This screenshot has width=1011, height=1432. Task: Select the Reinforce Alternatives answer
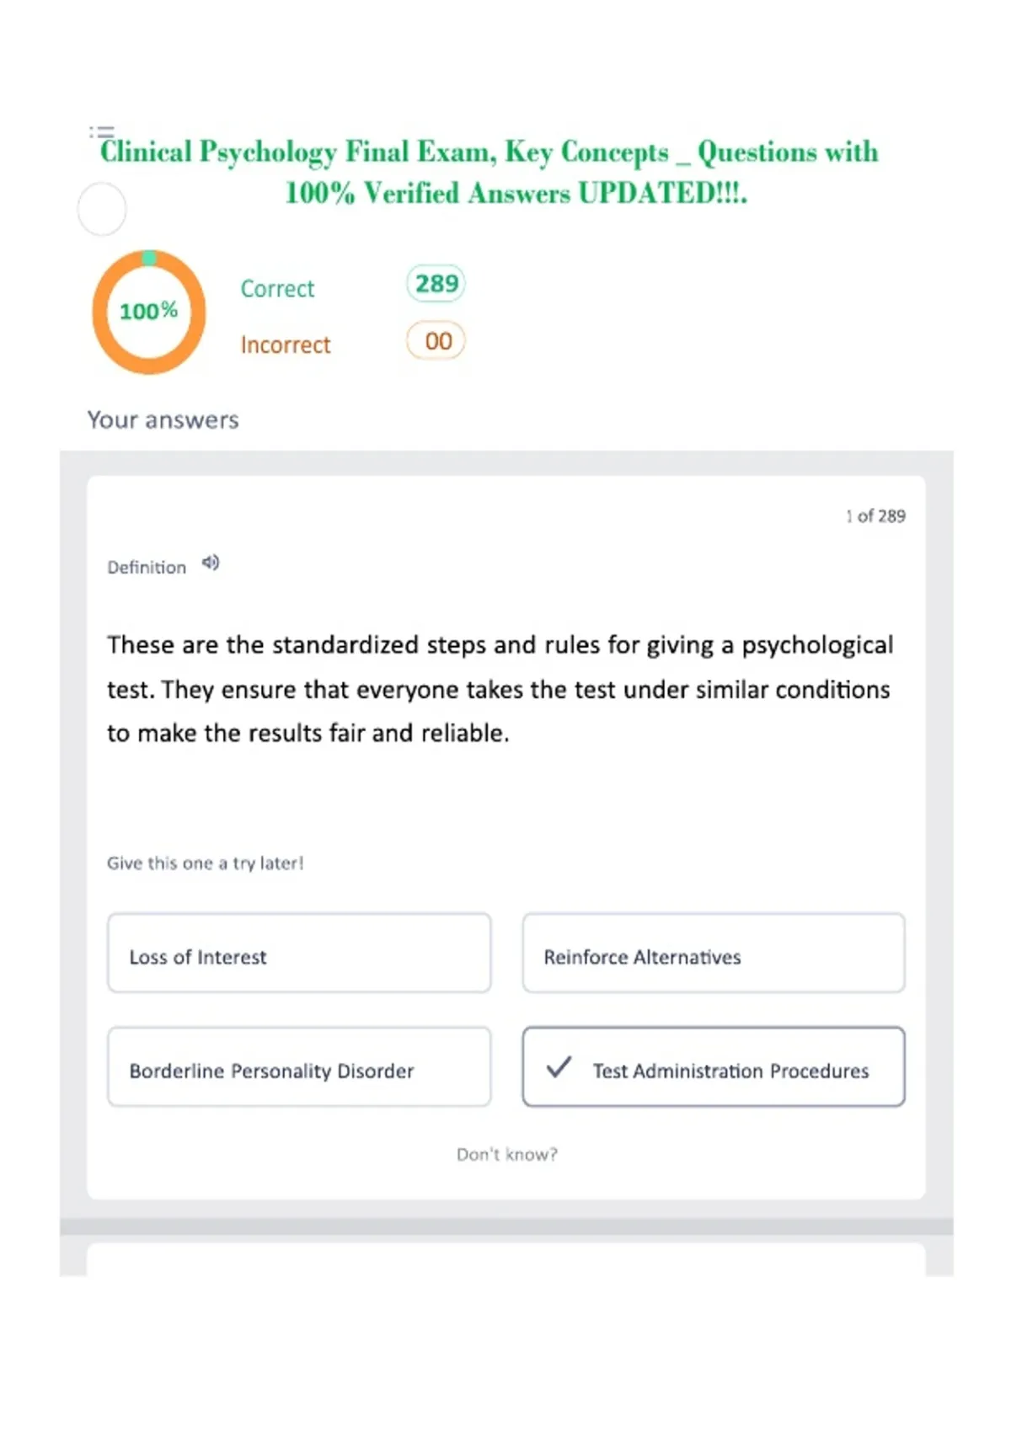(x=714, y=953)
